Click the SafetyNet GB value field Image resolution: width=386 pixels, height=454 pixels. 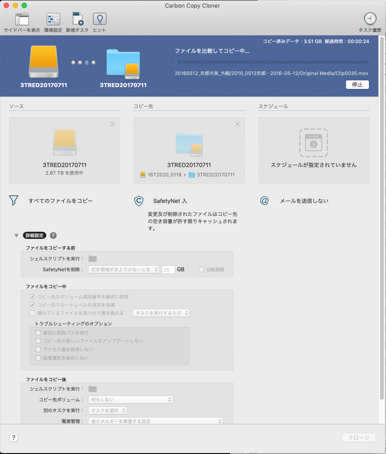[169, 269]
